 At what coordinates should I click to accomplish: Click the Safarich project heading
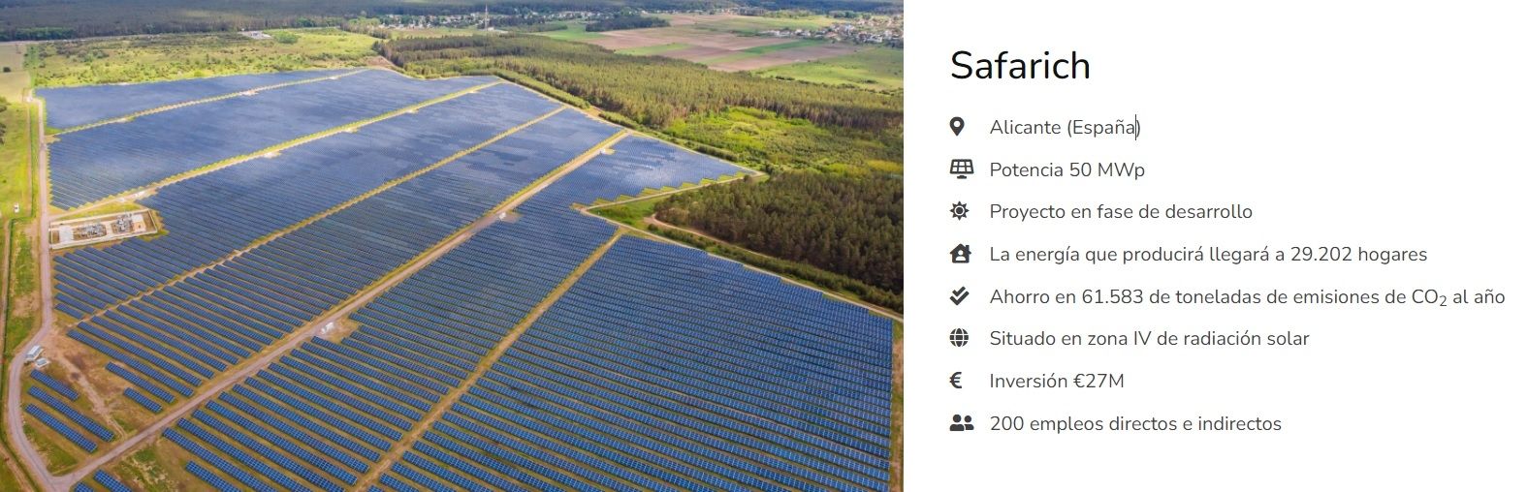[1020, 66]
